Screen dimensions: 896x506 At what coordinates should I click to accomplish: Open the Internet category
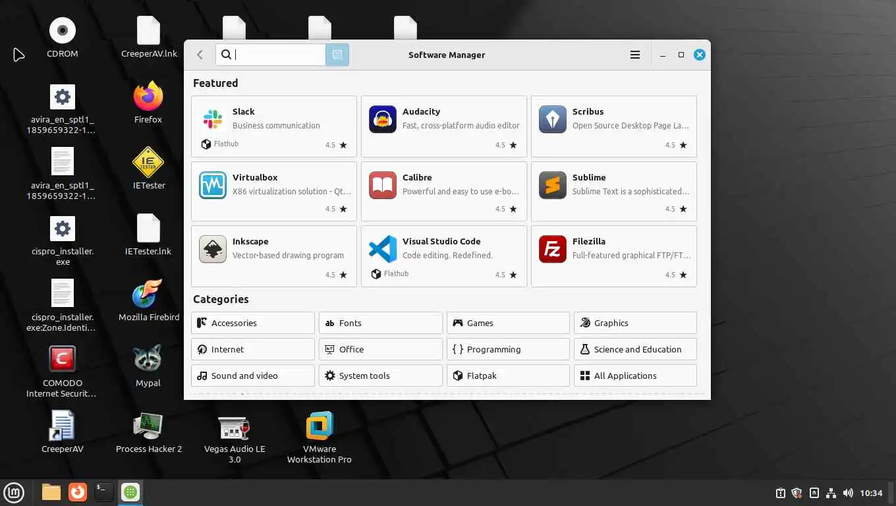(x=253, y=349)
